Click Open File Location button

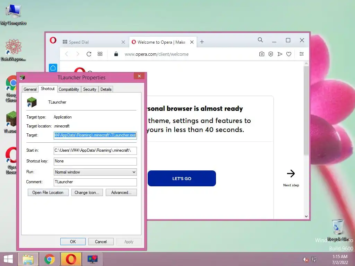48,193
